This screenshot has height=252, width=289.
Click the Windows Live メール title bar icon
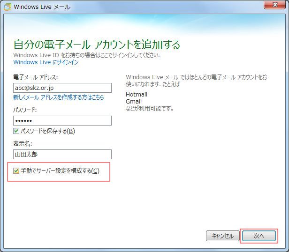tap(8, 7)
